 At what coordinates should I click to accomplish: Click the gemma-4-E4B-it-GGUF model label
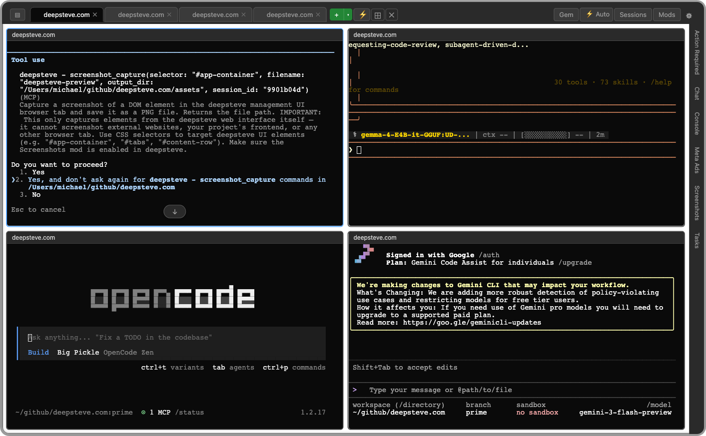point(415,135)
